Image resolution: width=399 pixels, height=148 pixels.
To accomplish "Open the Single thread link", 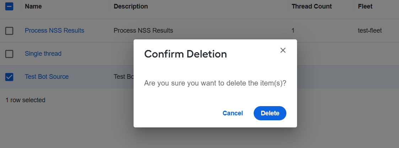I will (x=43, y=54).
